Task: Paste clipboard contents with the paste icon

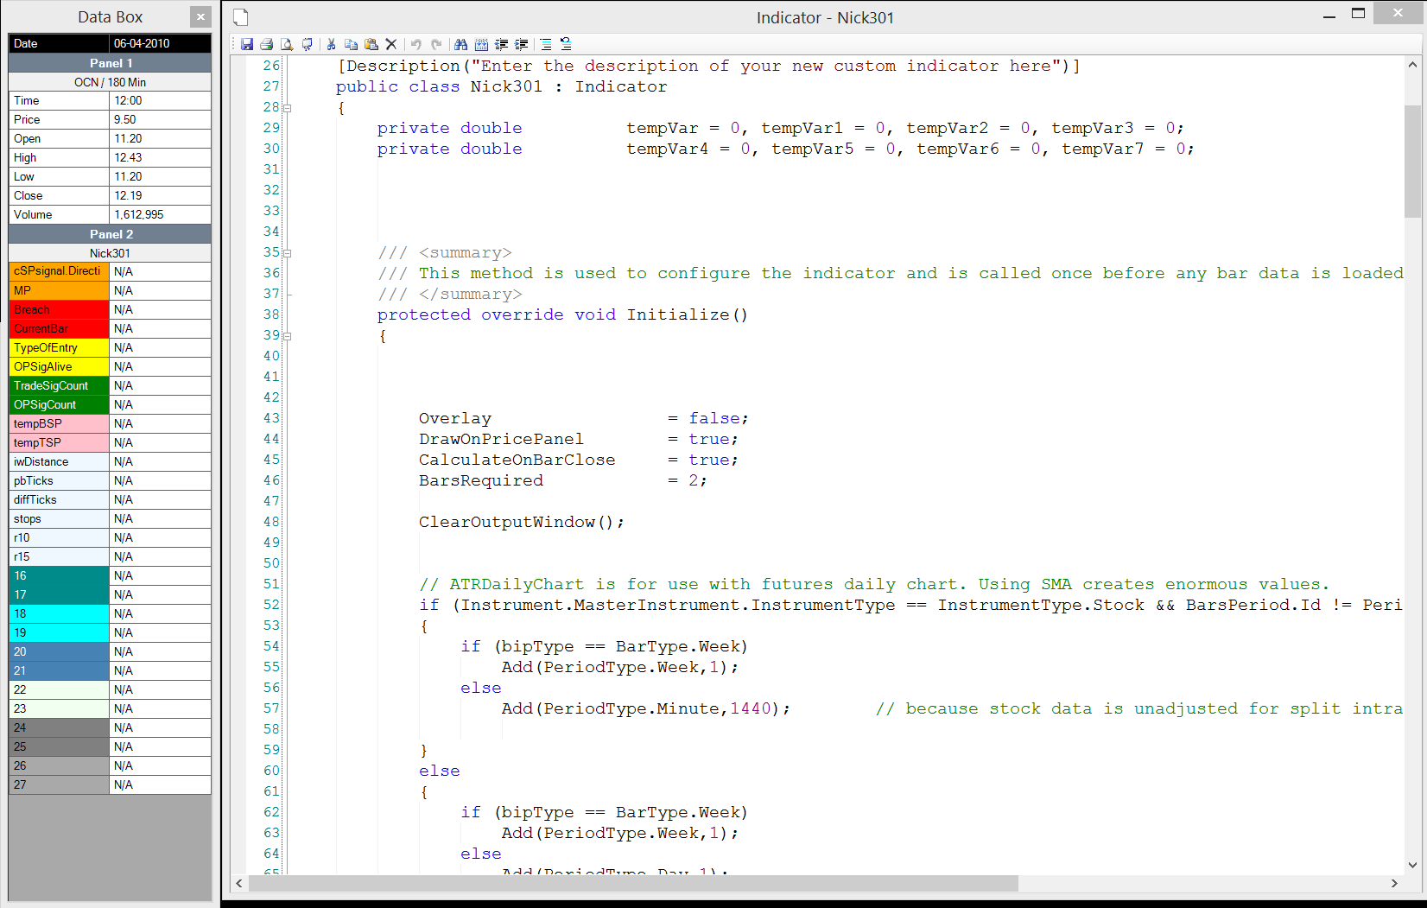Action: pyautogui.click(x=371, y=44)
